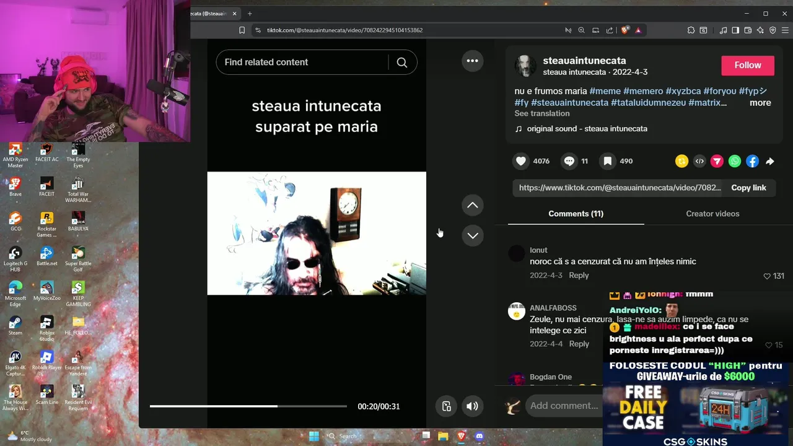Open more share options arrow
The width and height of the screenshot is (793, 446).
(770, 161)
